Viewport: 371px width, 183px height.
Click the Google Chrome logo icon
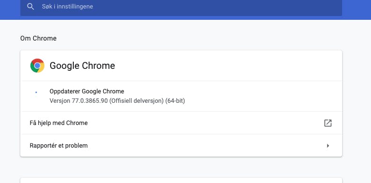click(37, 66)
